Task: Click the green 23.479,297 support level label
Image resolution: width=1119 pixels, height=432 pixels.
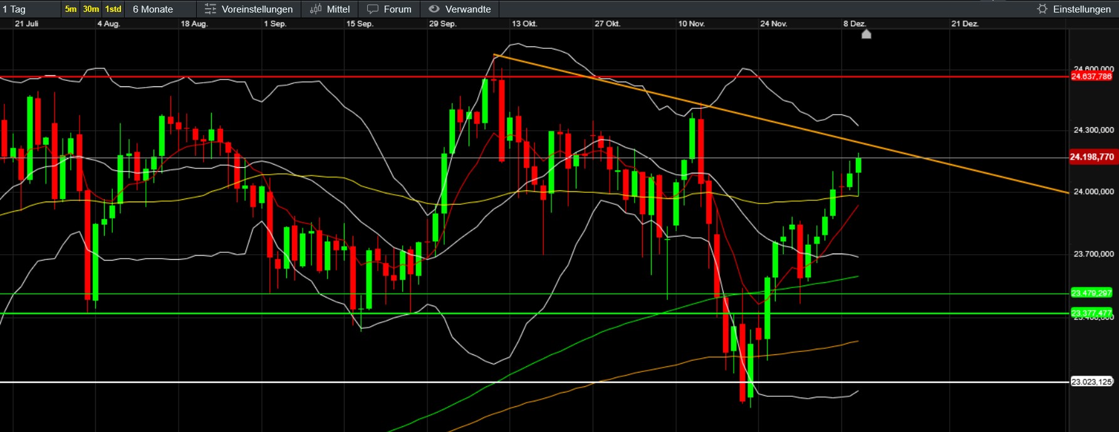Action: pyautogui.click(x=1091, y=293)
